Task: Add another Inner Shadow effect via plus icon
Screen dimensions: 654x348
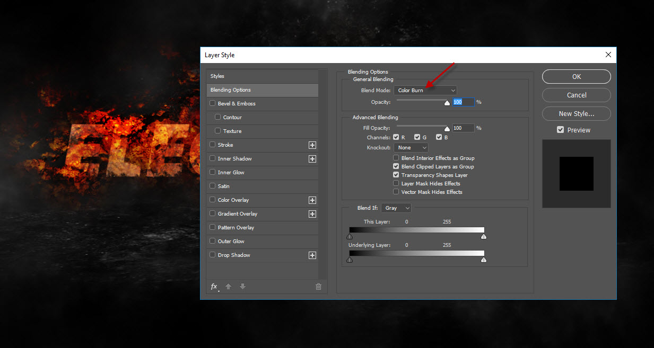Action: click(312, 159)
